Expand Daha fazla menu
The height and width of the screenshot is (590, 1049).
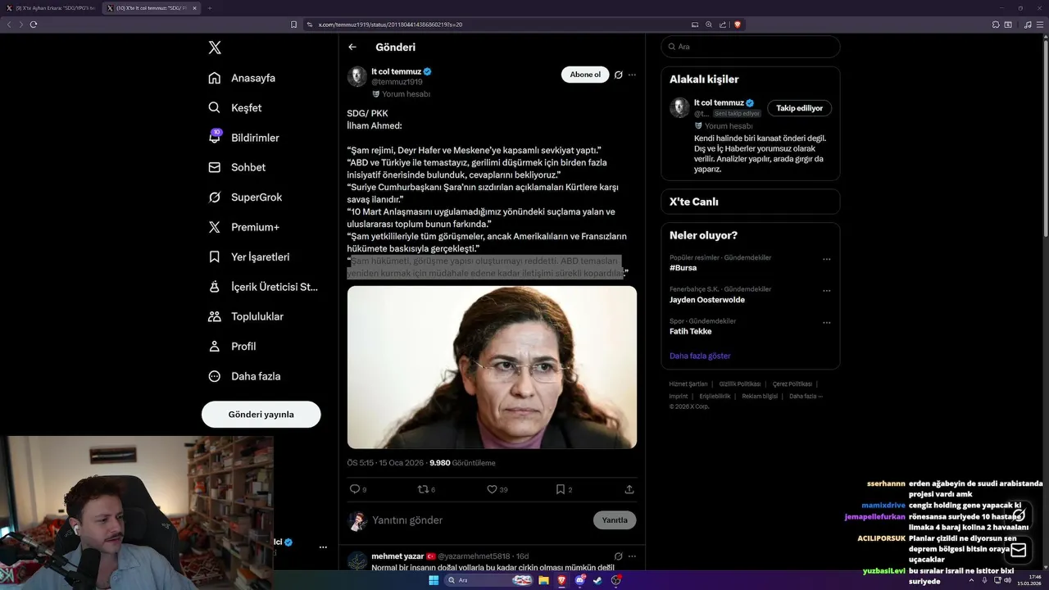pos(244,376)
